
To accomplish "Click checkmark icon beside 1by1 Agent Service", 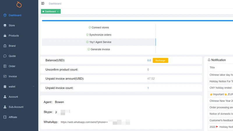I will tap(87, 42).
